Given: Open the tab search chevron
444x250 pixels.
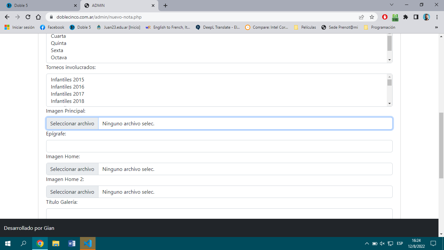Looking at the screenshot, I should [392, 5].
